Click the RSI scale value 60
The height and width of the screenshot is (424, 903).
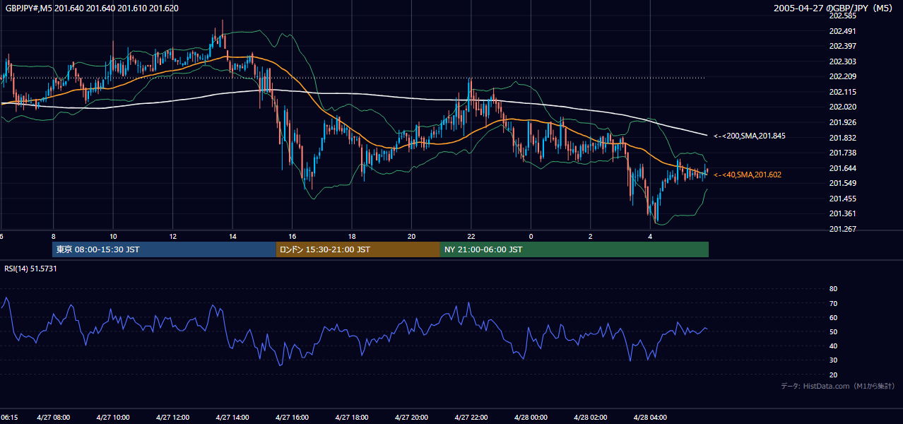point(833,317)
